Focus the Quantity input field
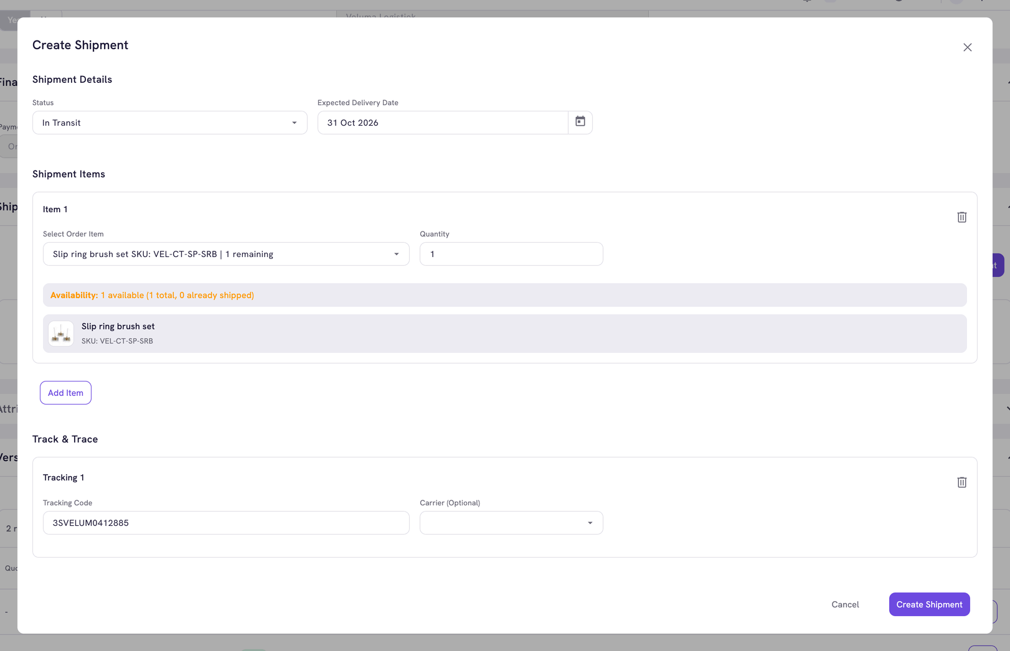 [x=511, y=254]
